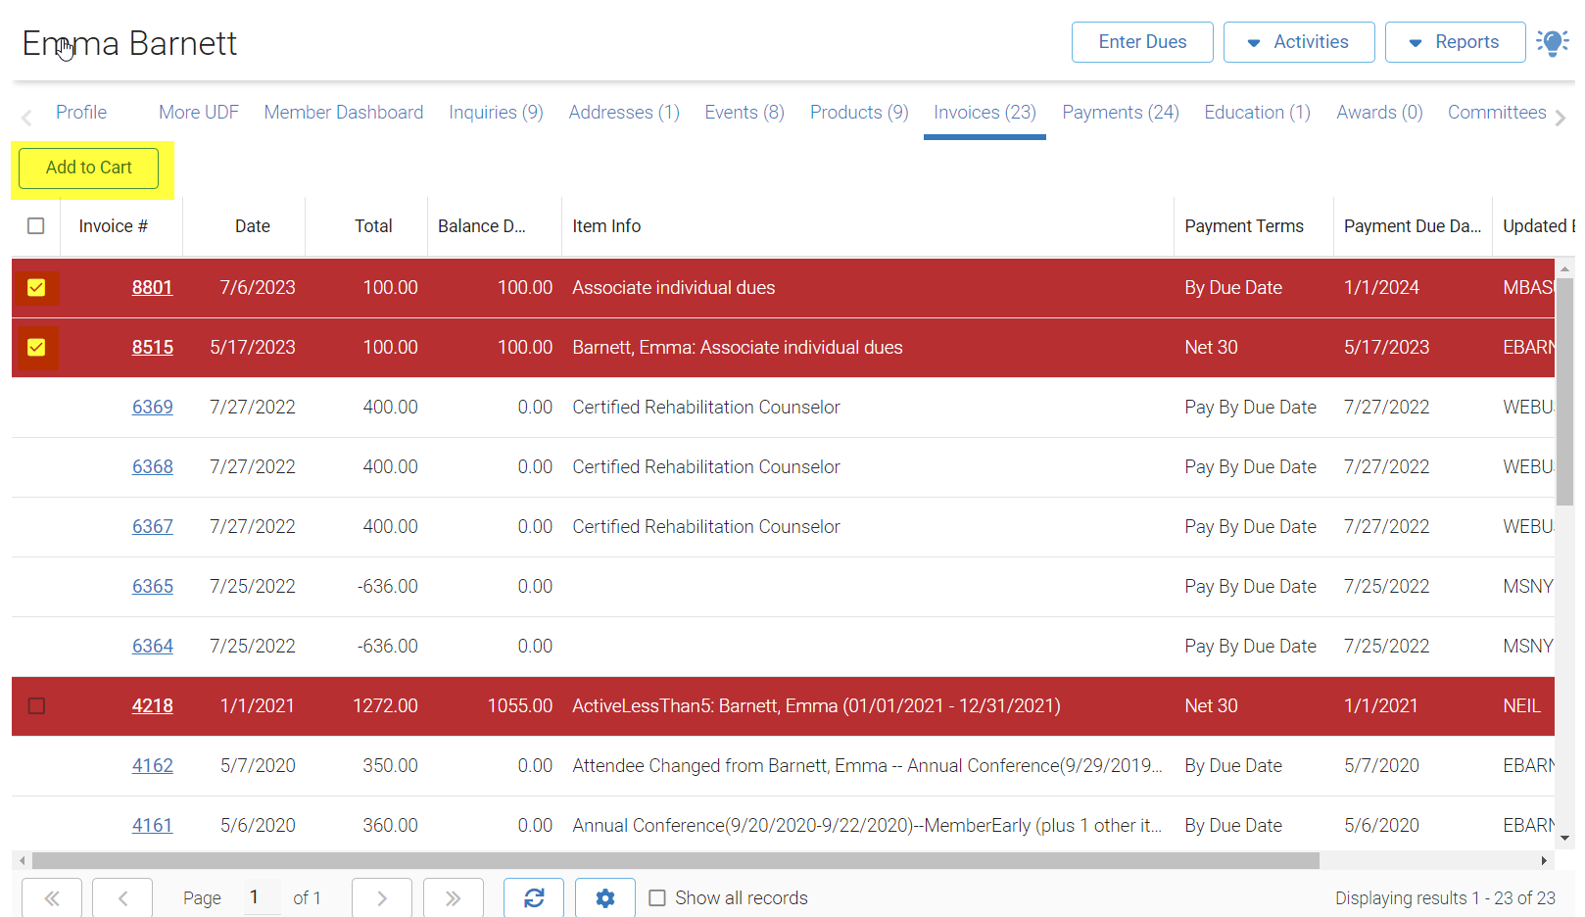The height and width of the screenshot is (917, 1585).
Task: Open invoice 4162 link
Action: tap(153, 766)
